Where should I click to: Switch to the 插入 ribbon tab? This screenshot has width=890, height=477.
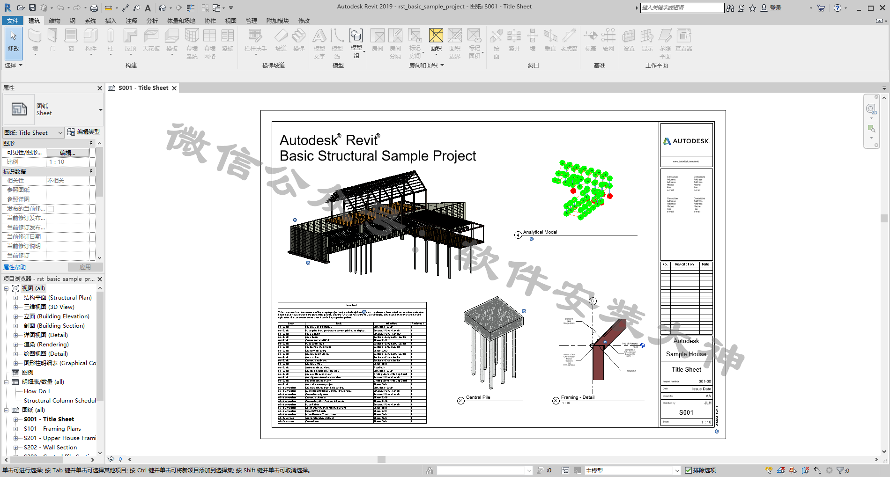point(111,21)
